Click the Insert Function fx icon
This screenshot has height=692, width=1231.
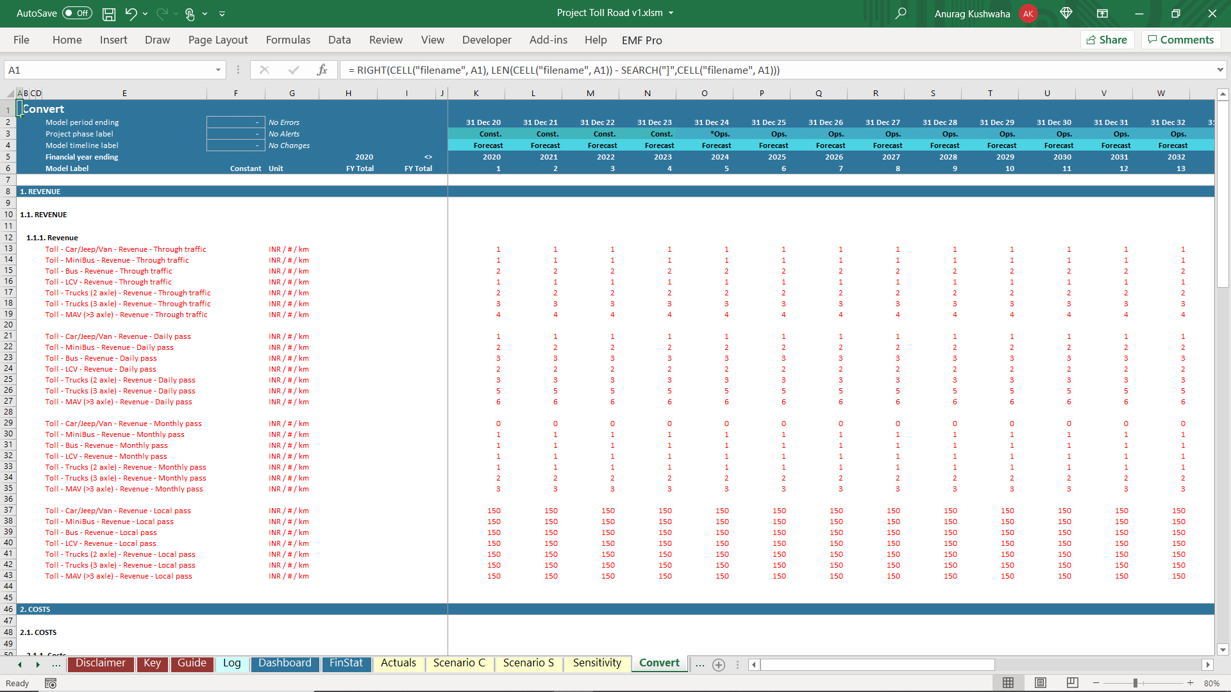(322, 70)
